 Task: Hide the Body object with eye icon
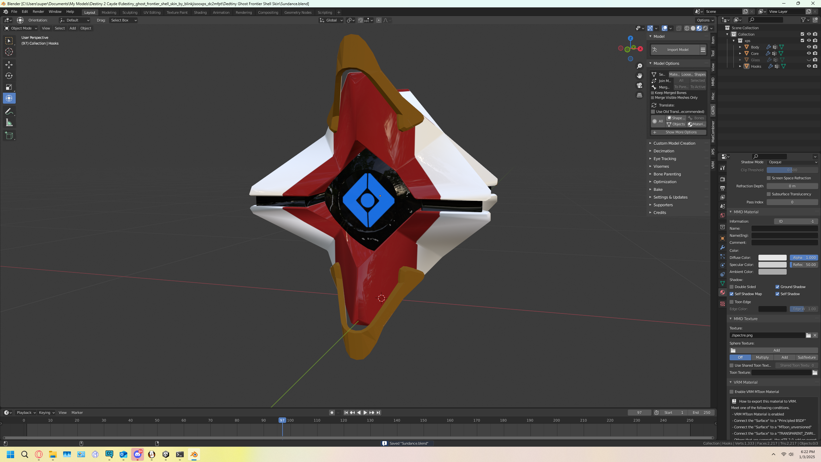pos(809,47)
